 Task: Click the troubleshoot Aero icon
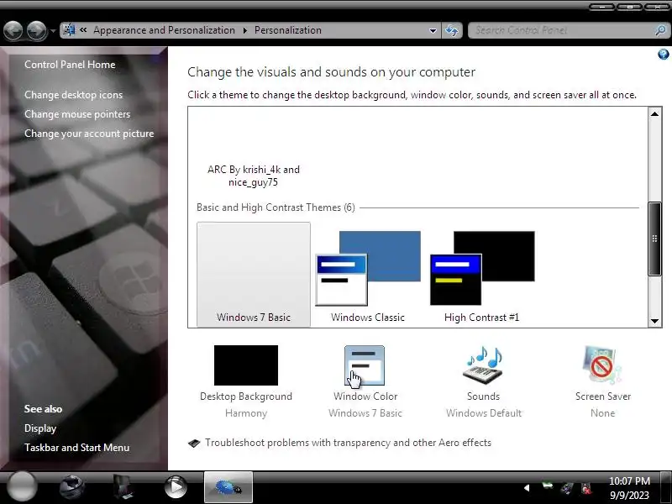pos(194,444)
